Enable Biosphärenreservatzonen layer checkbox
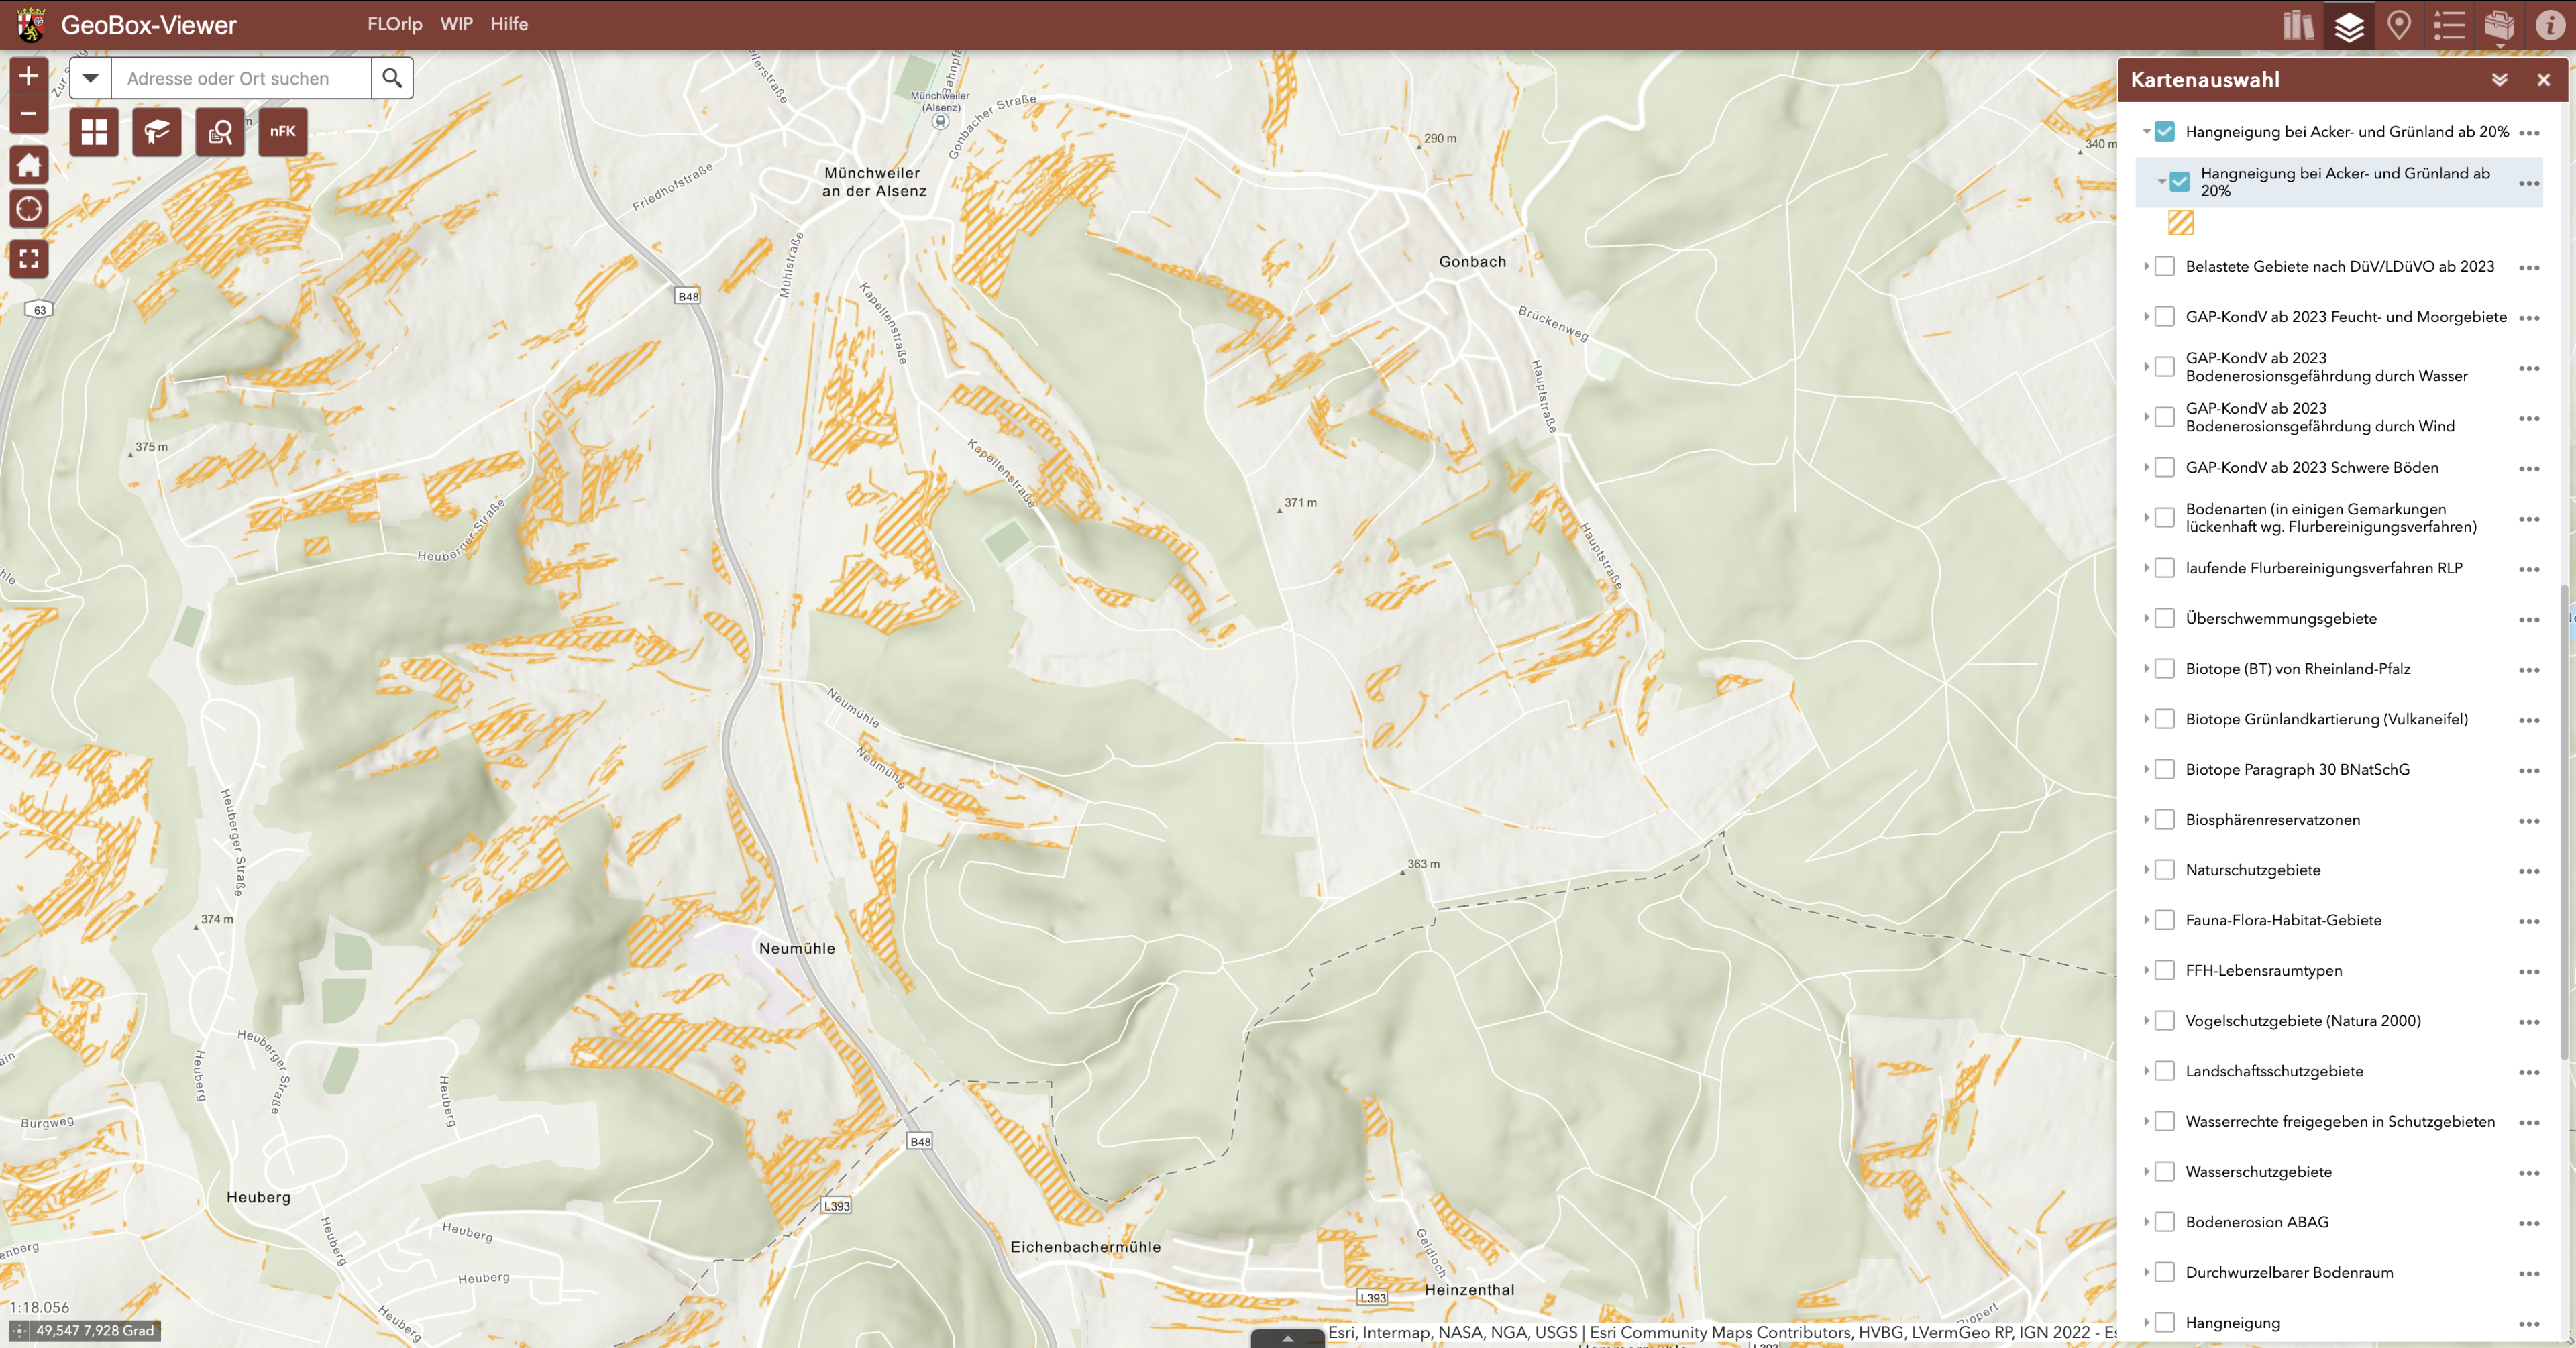The image size is (2576, 1348). [2164, 819]
